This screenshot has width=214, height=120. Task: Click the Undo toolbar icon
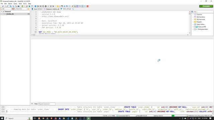coord(16,6)
